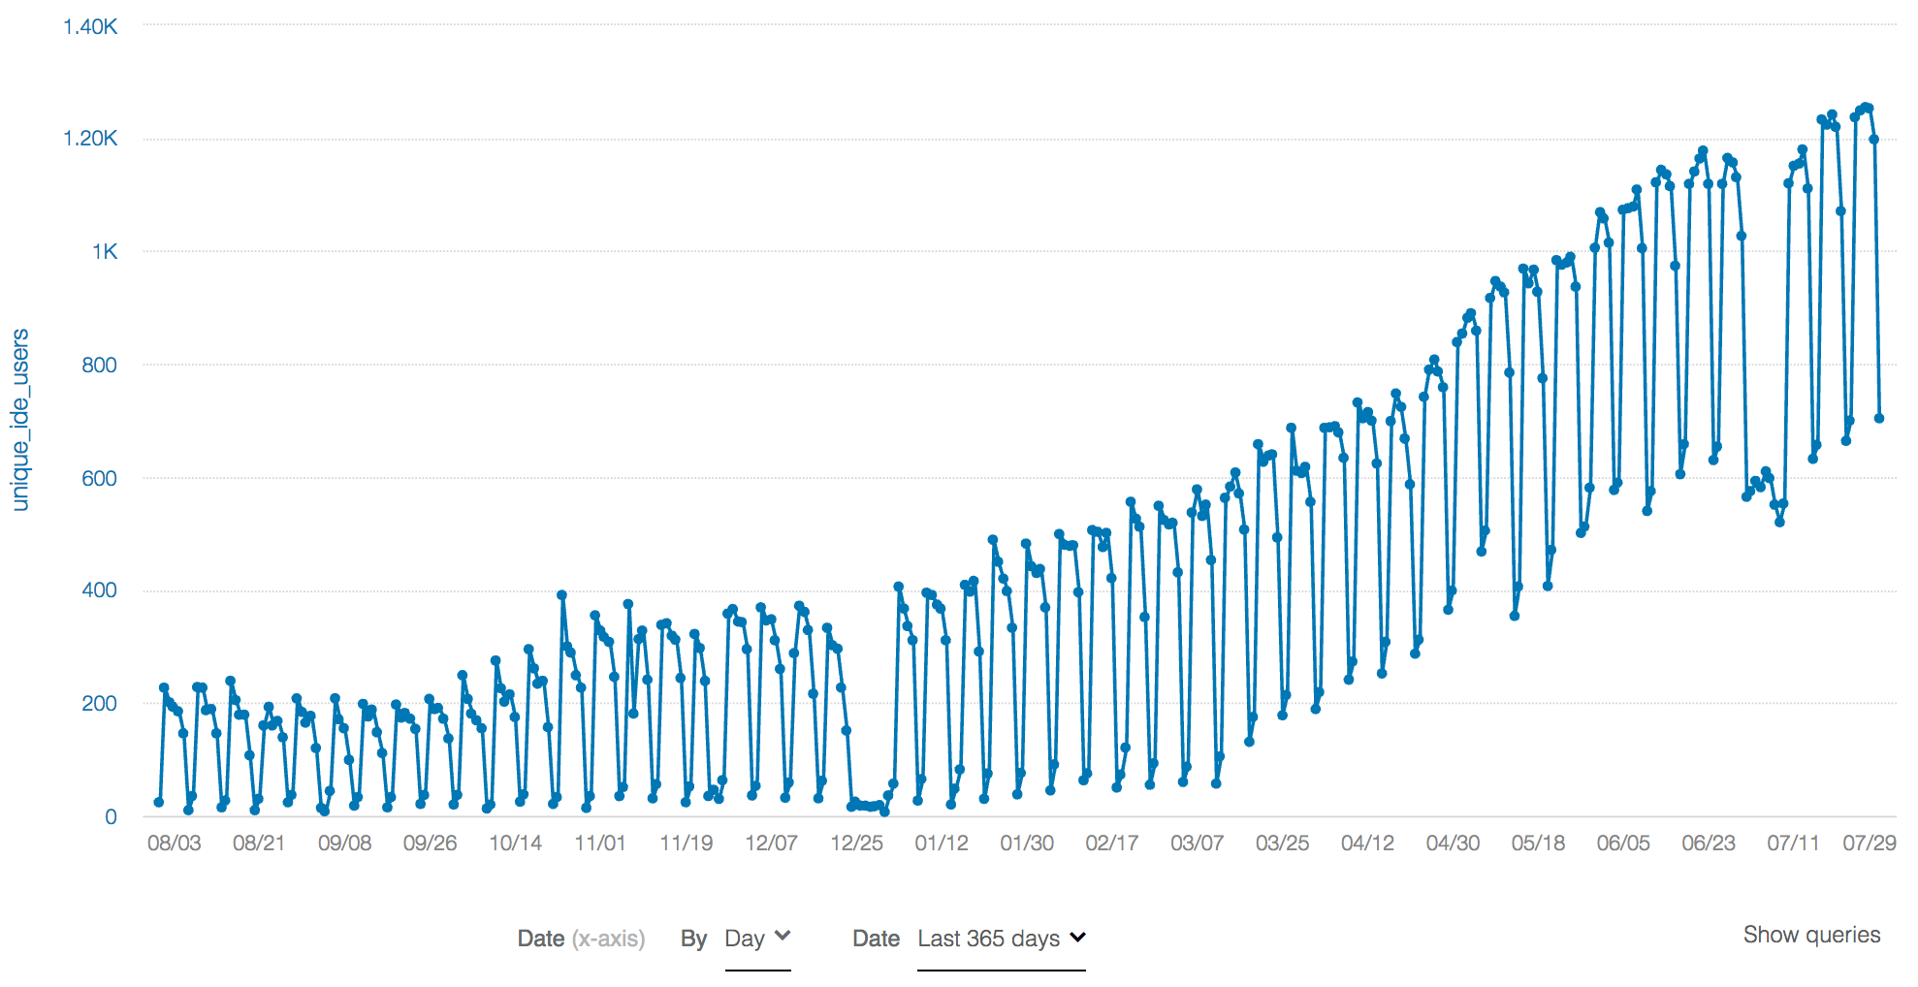This screenshot has width=1918, height=987.
Task: Click the 03/25 date tick label
Action: click(x=1282, y=844)
